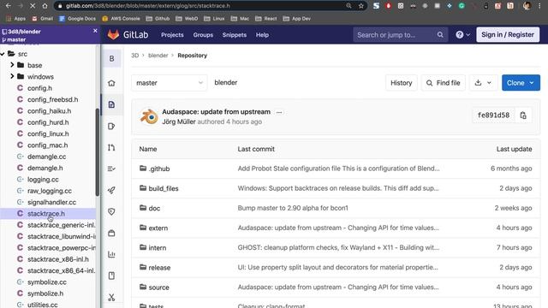The width and height of the screenshot is (548, 308).
Task: Open the AWS Console bookmark
Action: tap(121, 19)
